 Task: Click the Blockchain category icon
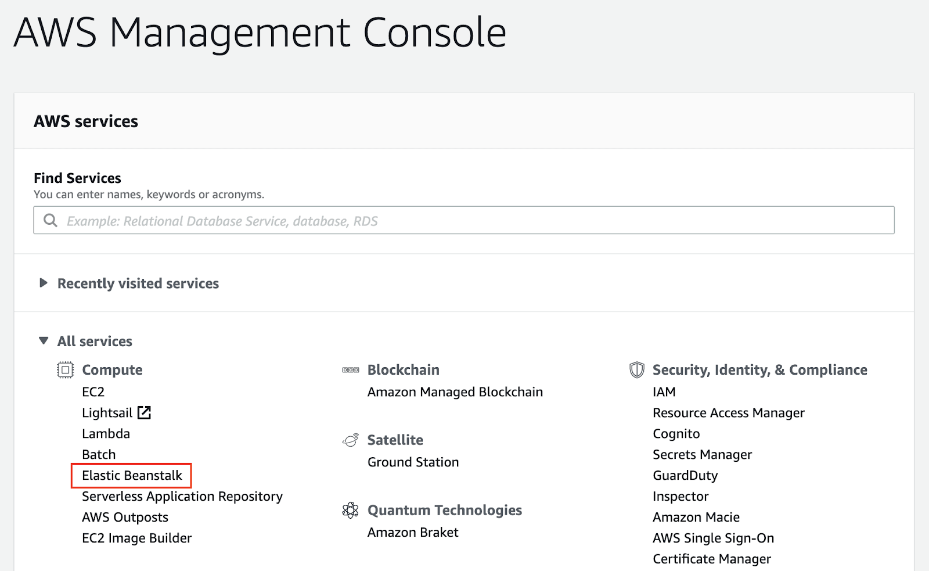351,370
